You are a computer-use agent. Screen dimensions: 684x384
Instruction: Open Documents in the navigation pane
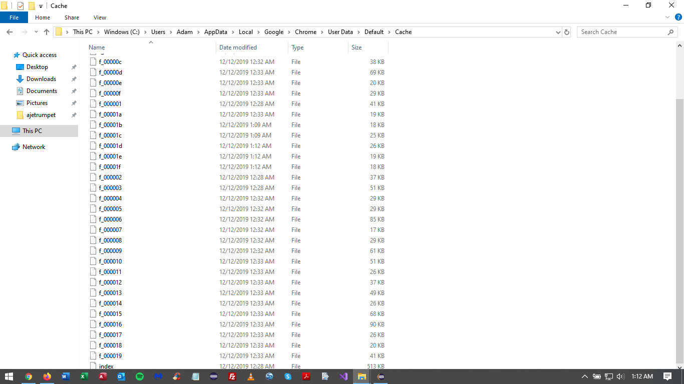click(x=42, y=91)
